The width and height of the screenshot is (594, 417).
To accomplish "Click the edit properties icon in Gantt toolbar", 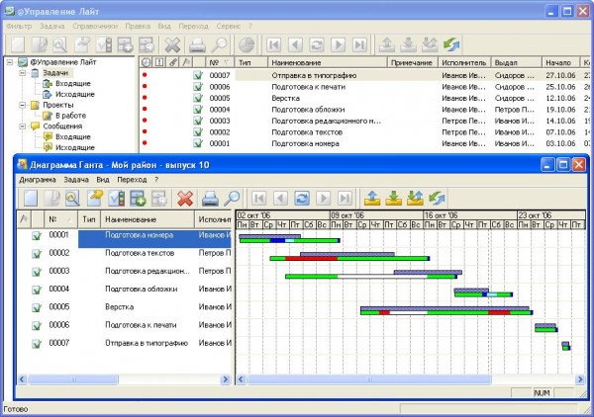I will tap(95, 198).
